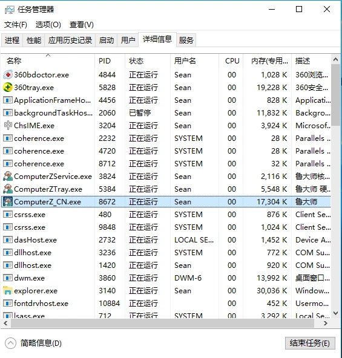The width and height of the screenshot is (342, 358).
Task: Collapse to 简略信息 using the arrow icon
Action: 10,343
